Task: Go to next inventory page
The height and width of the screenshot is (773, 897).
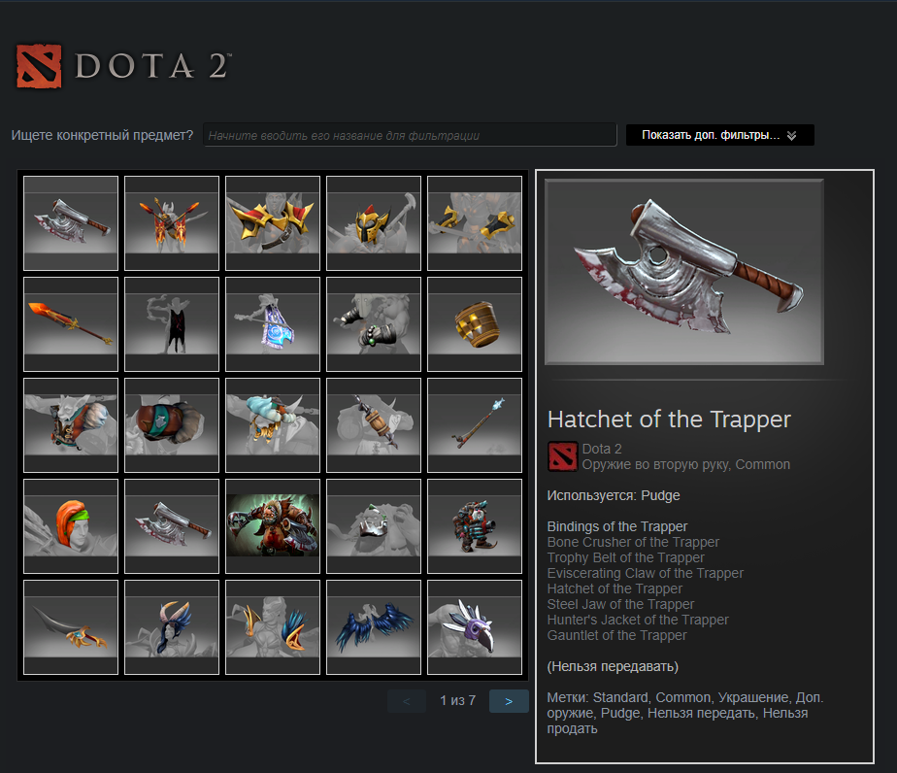Action: pos(509,701)
